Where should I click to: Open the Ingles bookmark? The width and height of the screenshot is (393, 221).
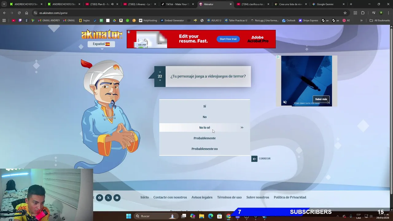coord(84,21)
